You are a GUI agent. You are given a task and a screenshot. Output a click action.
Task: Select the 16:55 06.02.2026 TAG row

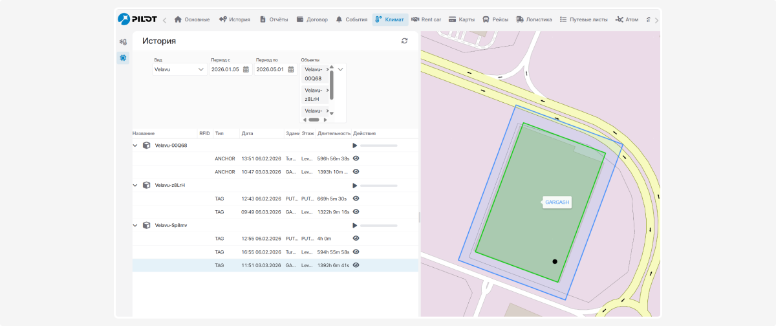click(275, 252)
